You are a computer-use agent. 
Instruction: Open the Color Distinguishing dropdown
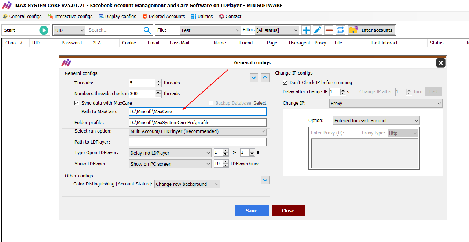(187, 184)
